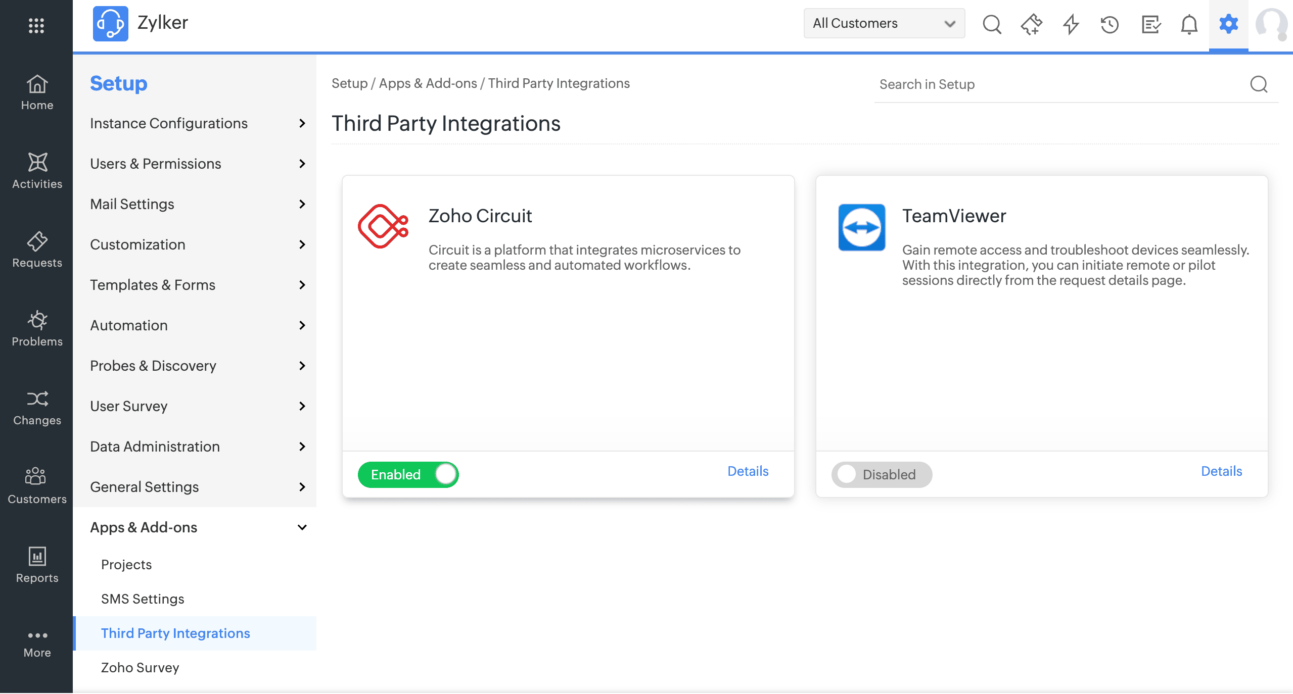Click the quick actions lightning icon
Screen dimensions: 1293x694
1071,24
